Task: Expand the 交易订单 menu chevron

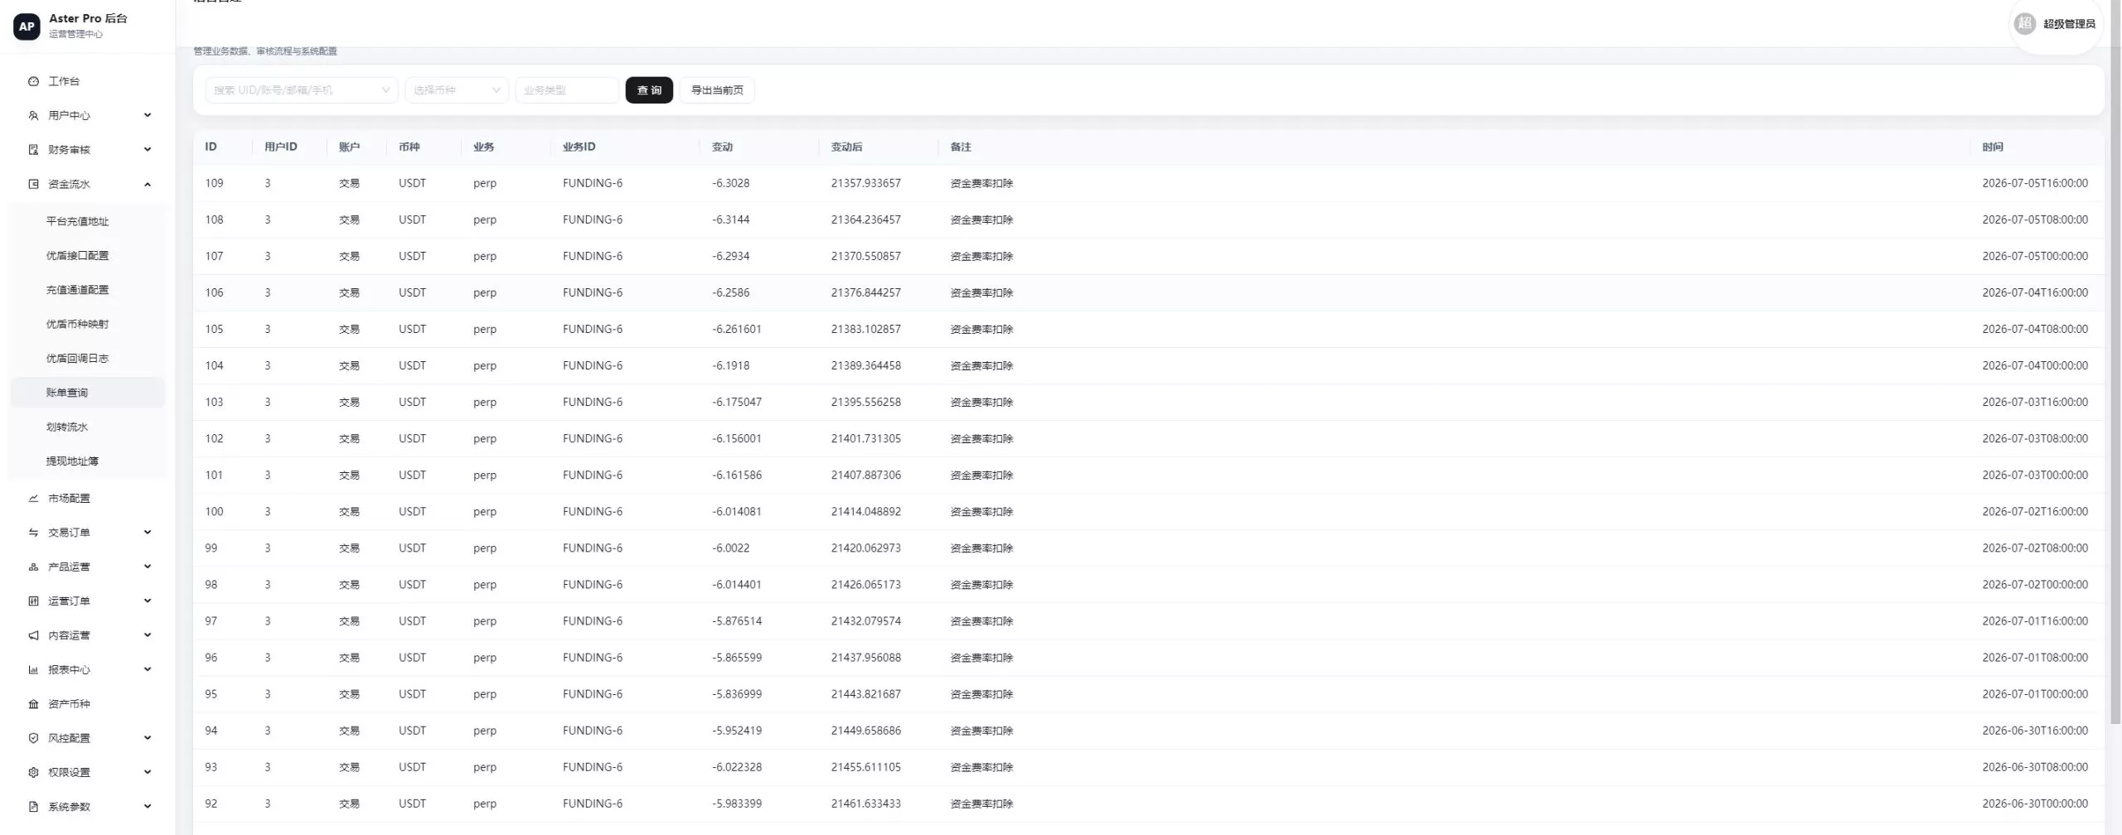Action: [148, 533]
